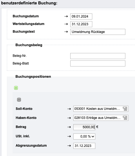Click the Buchungsdatum label
The width and height of the screenshot is (135, 156).
[26, 16]
